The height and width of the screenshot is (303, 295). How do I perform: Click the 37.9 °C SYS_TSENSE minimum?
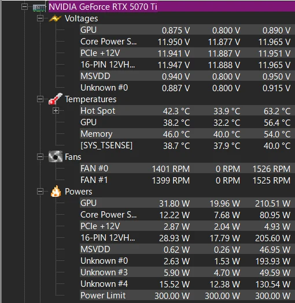(227, 146)
